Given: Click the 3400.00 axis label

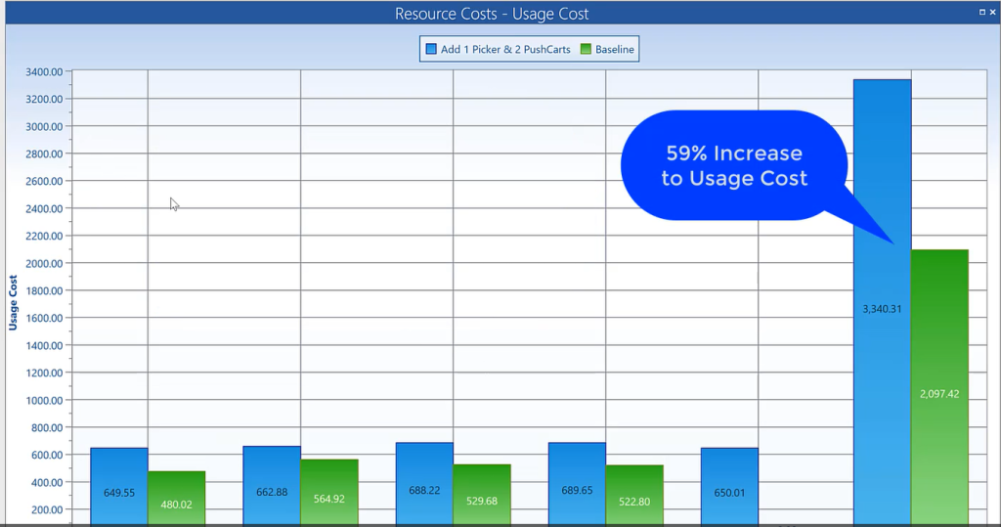Looking at the screenshot, I should 44,71.
